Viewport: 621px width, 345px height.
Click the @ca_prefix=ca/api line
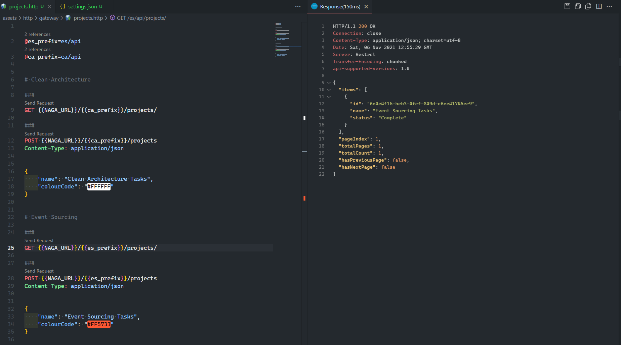click(52, 57)
